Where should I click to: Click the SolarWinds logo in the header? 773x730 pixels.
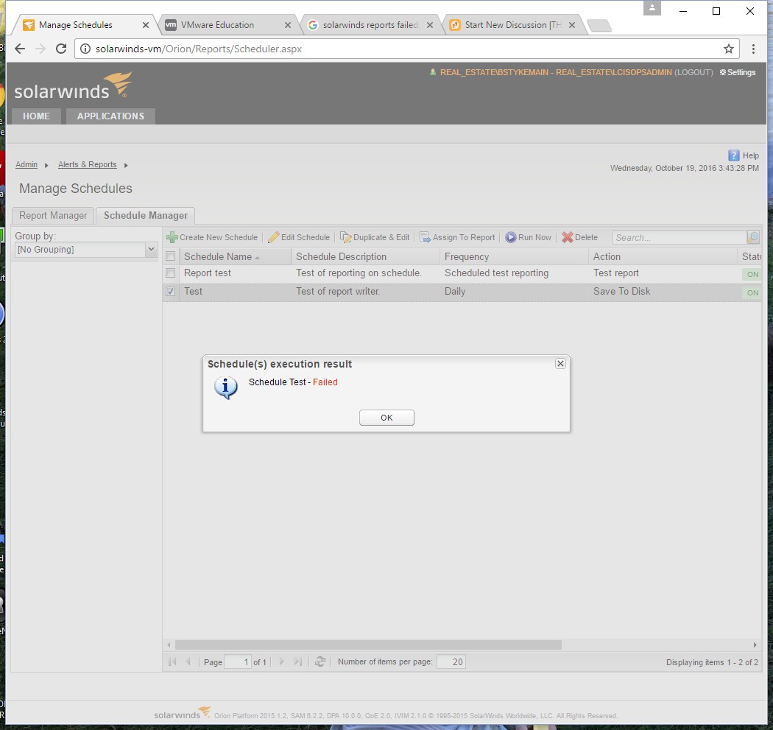tap(73, 86)
